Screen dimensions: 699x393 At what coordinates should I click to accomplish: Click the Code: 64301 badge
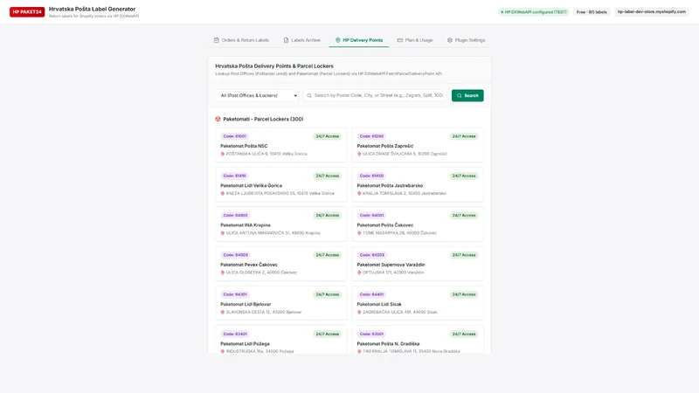pyautogui.click(x=235, y=294)
